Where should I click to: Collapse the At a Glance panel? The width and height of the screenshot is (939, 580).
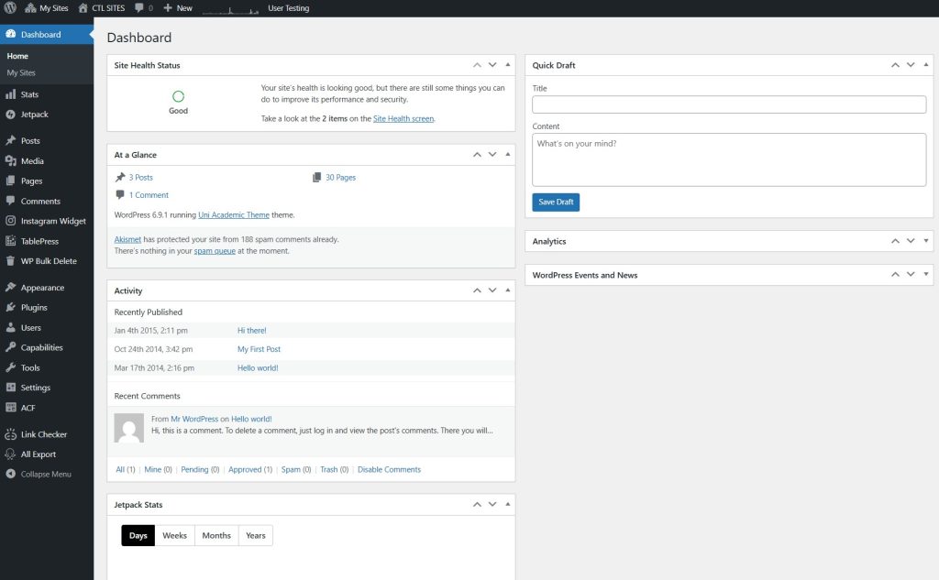click(x=508, y=155)
